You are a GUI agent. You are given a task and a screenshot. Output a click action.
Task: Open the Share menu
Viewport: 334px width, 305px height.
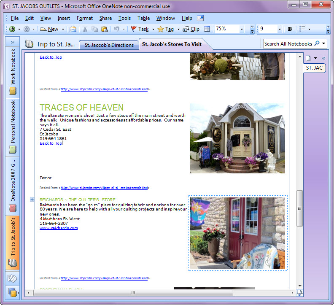[x=106, y=18]
